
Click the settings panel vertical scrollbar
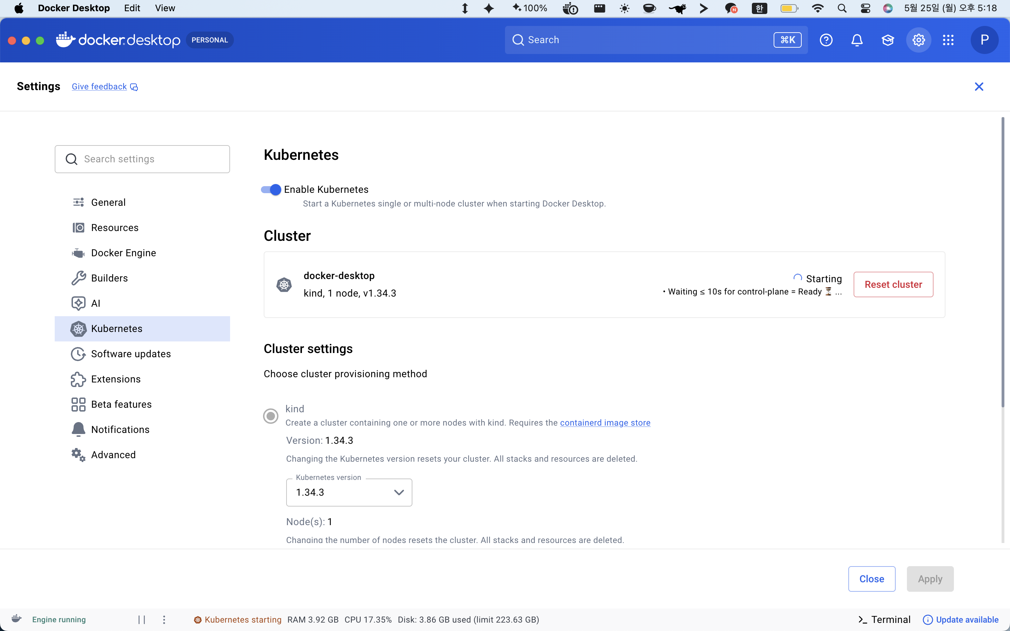coord(1003,263)
